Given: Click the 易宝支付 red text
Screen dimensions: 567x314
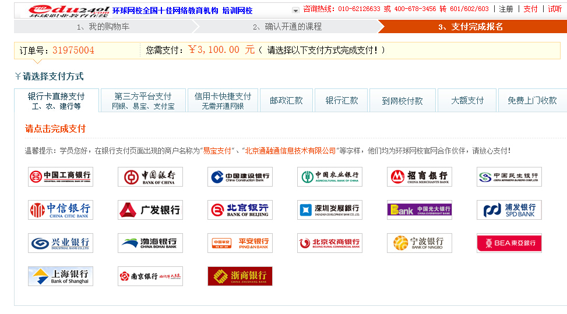Looking at the screenshot, I should coord(217,151).
